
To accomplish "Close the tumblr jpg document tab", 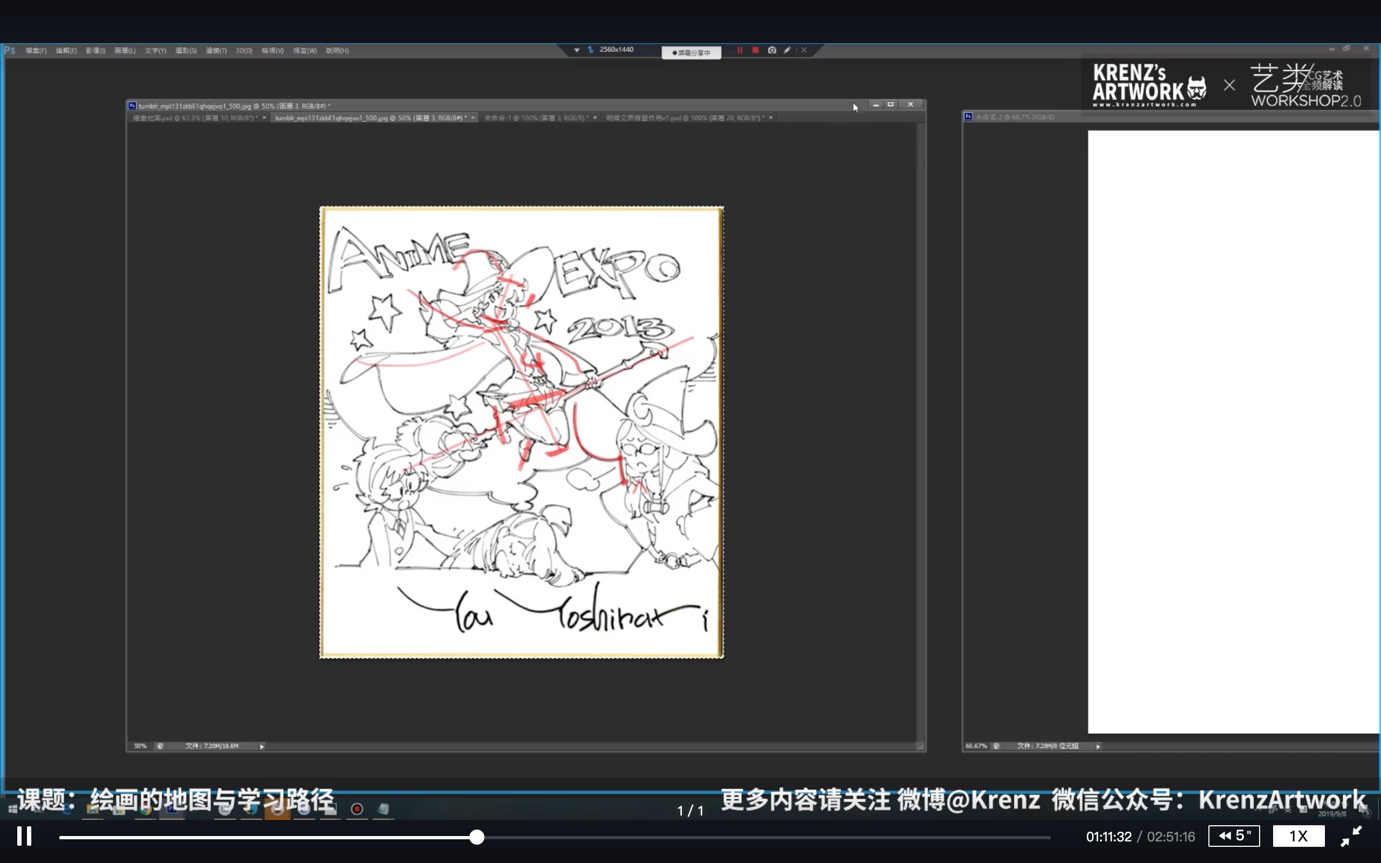I will 473,118.
